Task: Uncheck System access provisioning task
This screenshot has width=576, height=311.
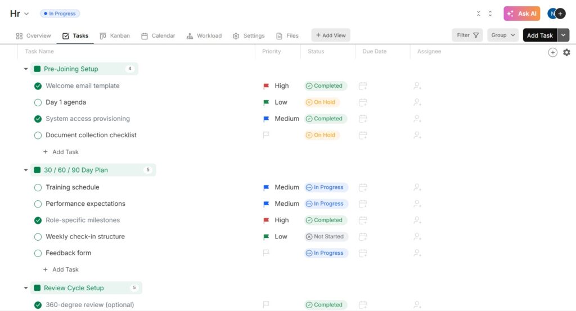Action: click(38, 119)
